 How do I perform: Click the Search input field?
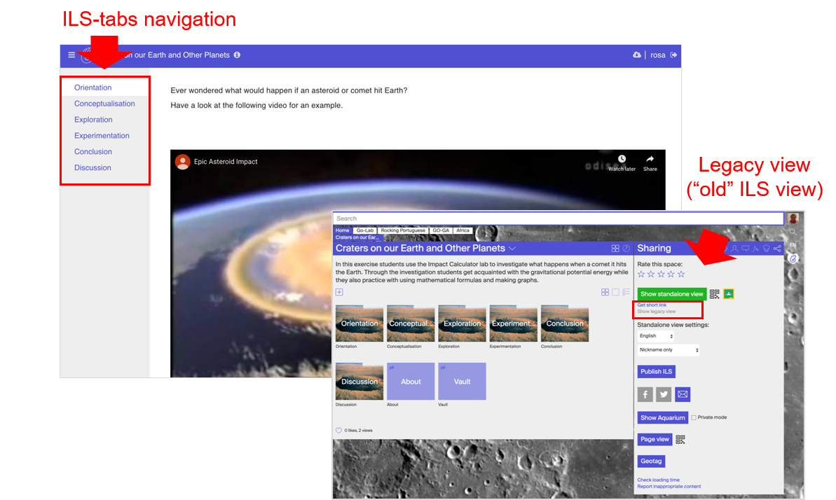click(x=558, y=218)
